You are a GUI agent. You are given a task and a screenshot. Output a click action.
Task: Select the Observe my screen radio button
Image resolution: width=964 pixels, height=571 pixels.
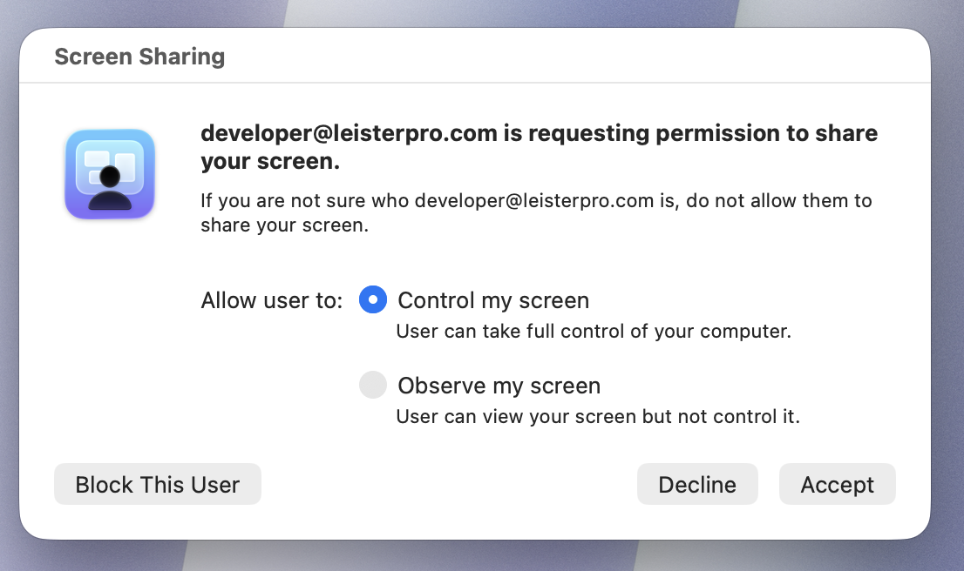tap(373, 385)
